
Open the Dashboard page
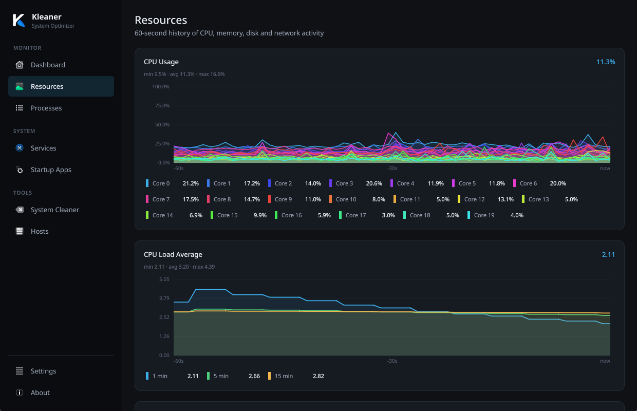coord(61,65)
